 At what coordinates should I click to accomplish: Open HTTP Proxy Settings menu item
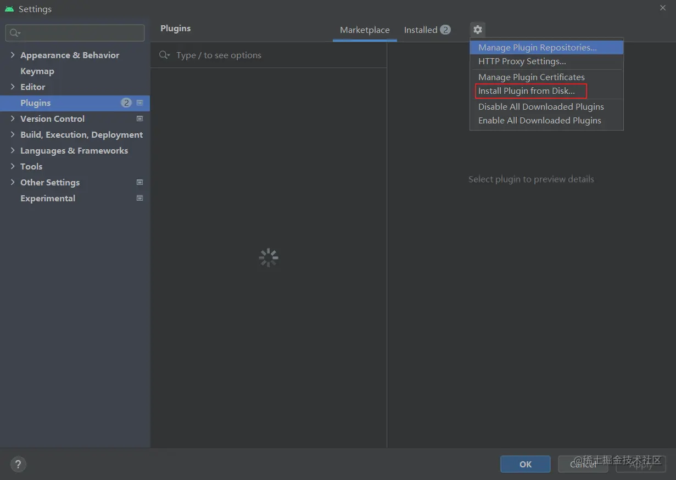point(546,61)
